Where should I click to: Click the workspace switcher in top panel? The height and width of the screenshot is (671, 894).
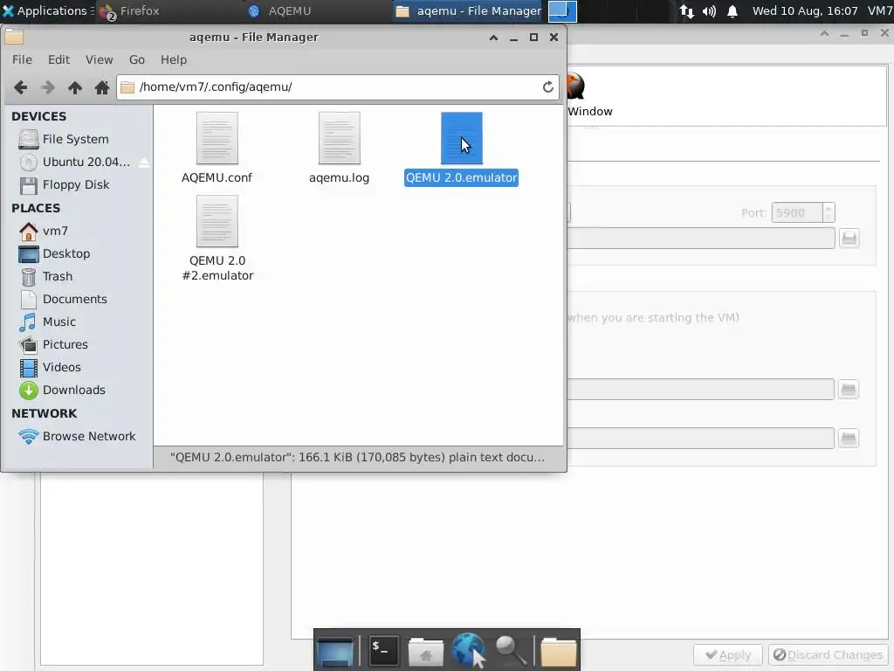(x=562, y=11)
